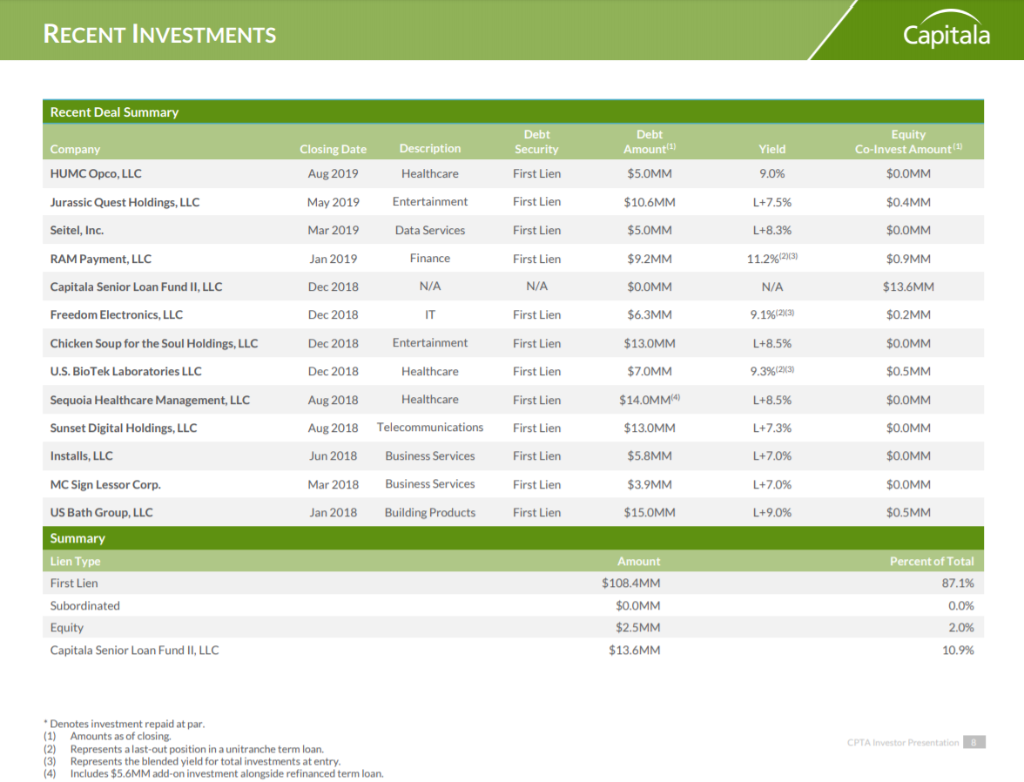Click yield value 'L+7.5%'
Screen dimensions: 1024x782
[771, 203]
